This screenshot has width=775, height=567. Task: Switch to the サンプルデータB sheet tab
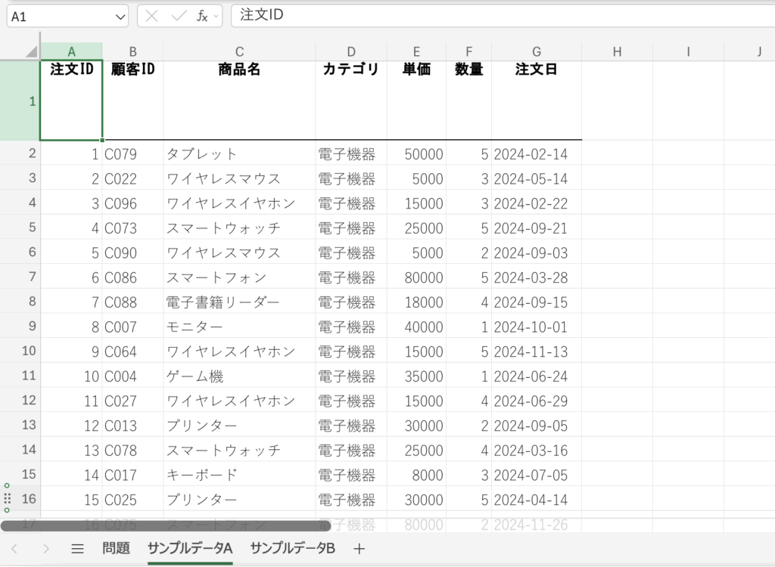(x=292, y=549)
